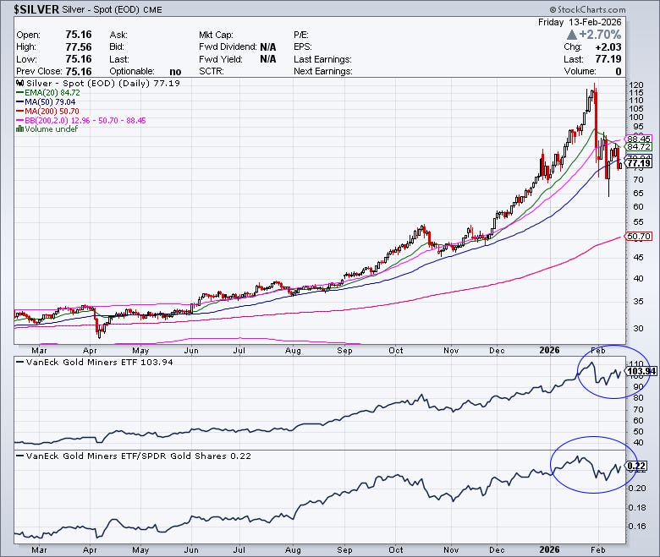Click the Volume value 0 in the header
The image size is (660, 557).
pos(619,71)
